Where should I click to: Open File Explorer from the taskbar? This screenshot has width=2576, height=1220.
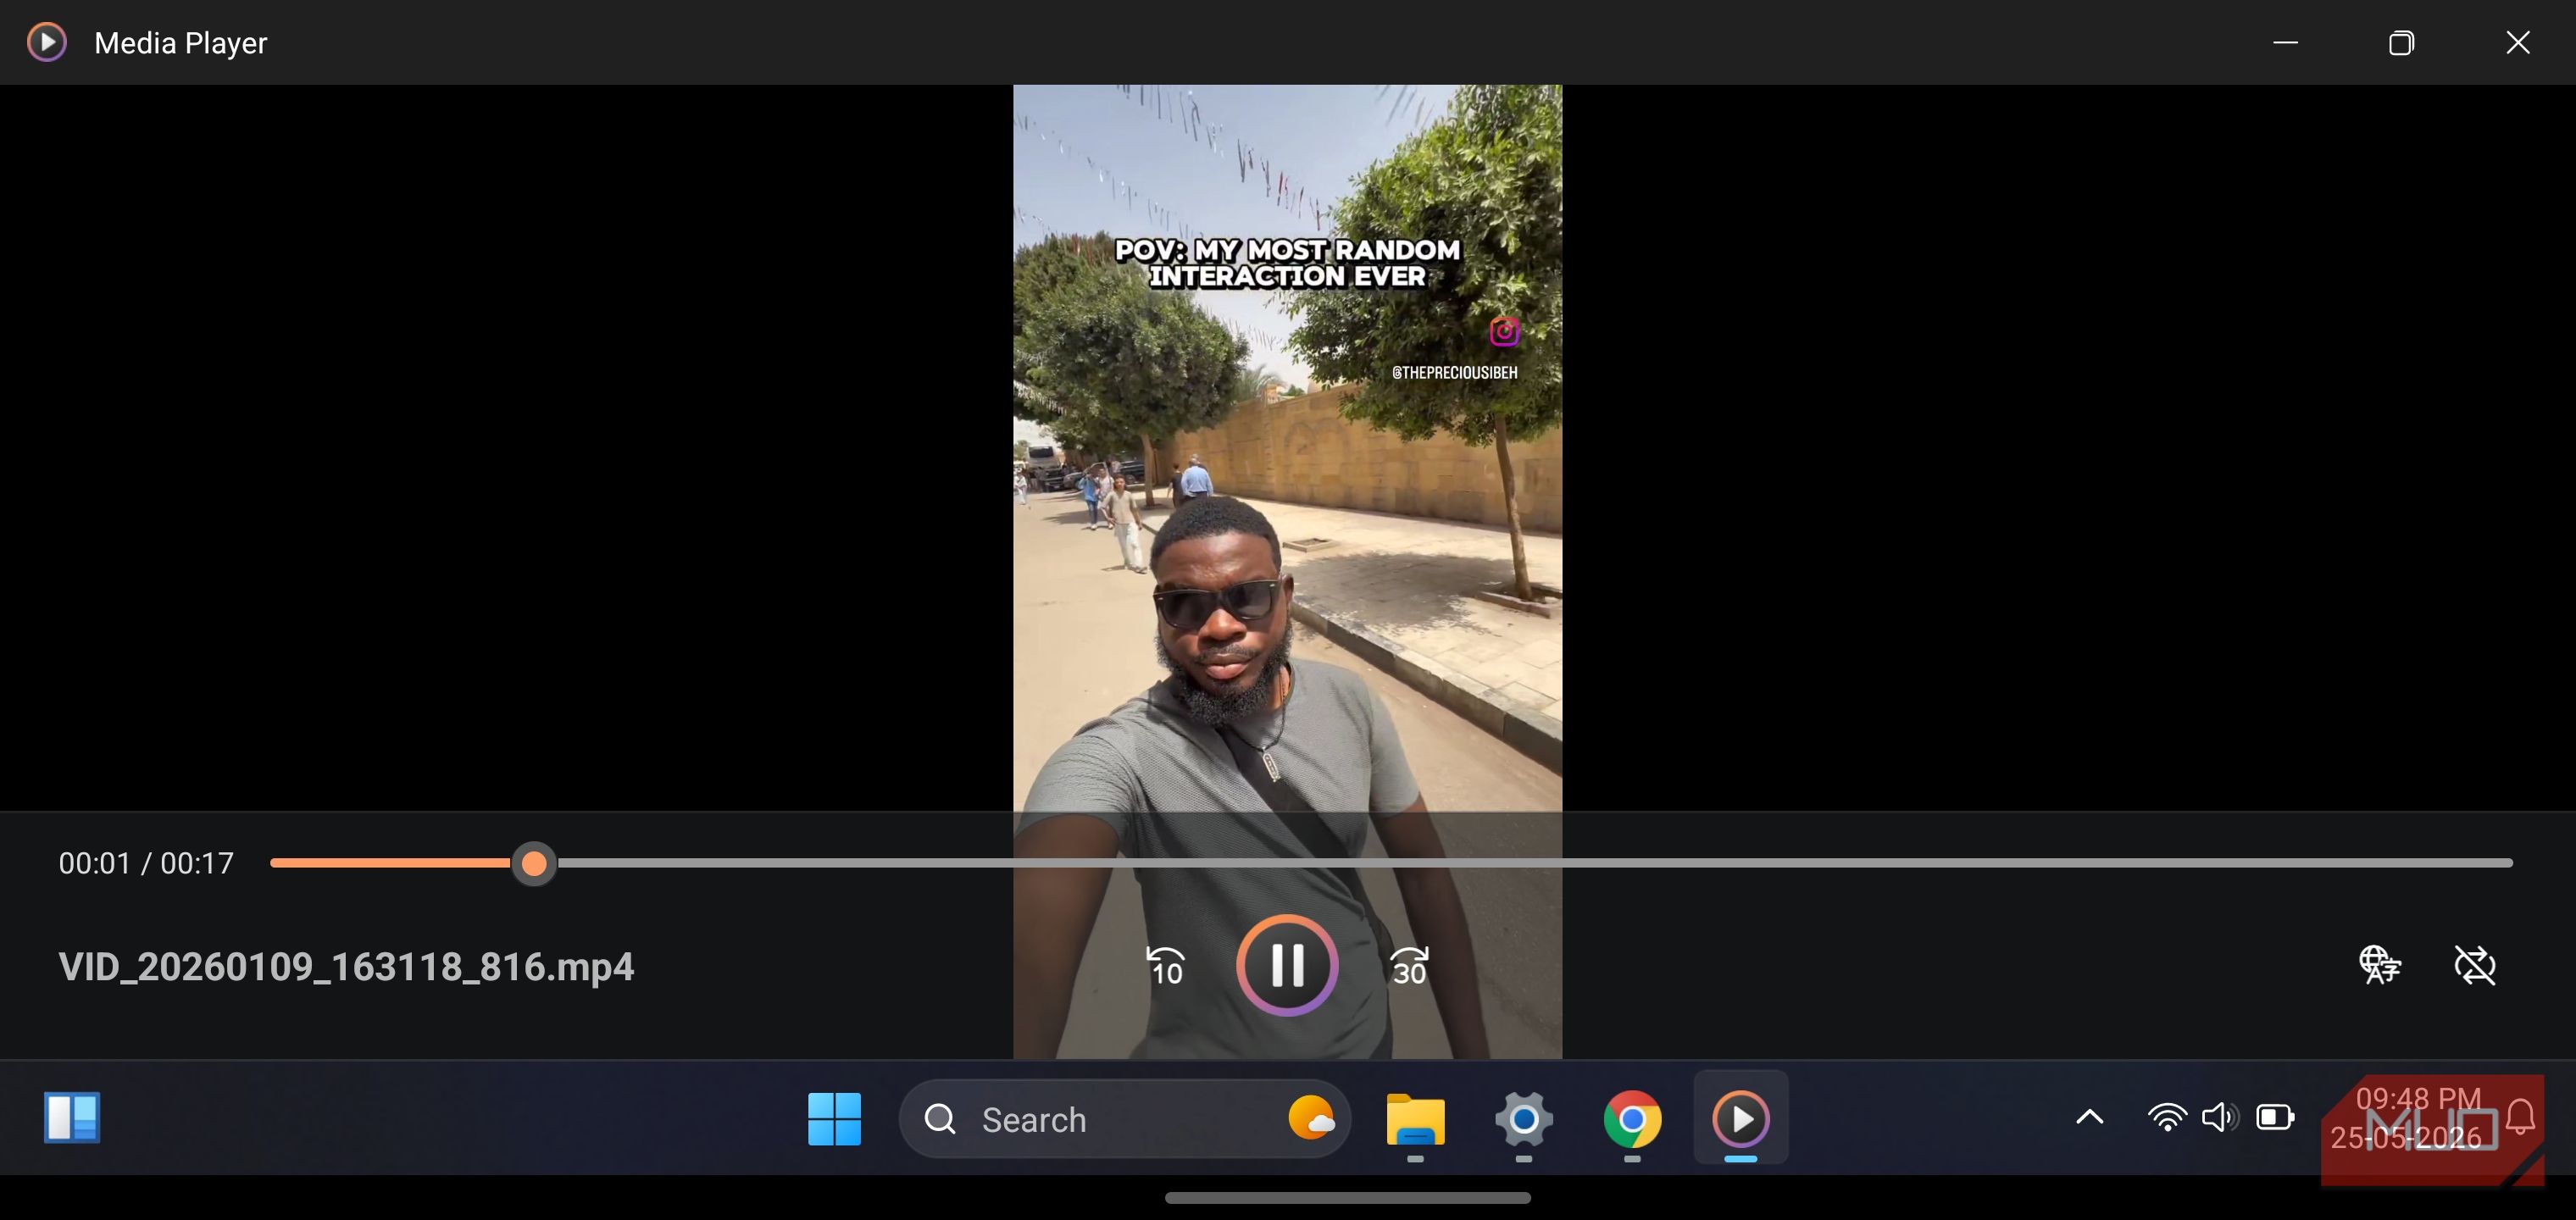pos(1415,1118)
